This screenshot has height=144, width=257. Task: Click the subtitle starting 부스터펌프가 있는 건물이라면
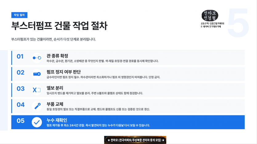click(x=54, y=39)
